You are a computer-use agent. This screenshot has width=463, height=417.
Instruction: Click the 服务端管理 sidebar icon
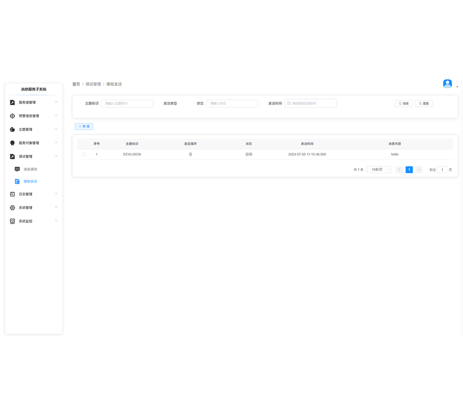(x=12, y=102)
